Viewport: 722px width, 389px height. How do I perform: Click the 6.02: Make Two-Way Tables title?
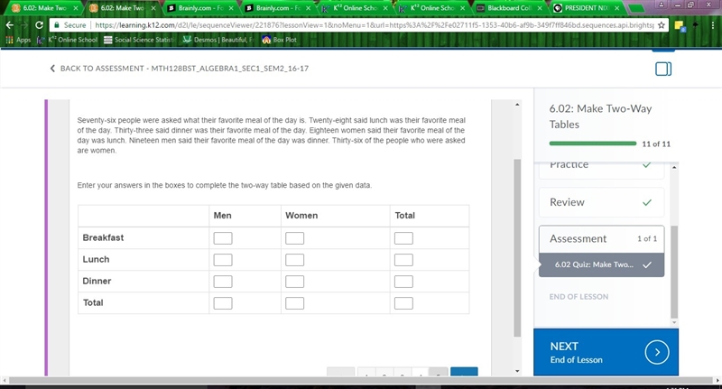[x=600, y=116]
